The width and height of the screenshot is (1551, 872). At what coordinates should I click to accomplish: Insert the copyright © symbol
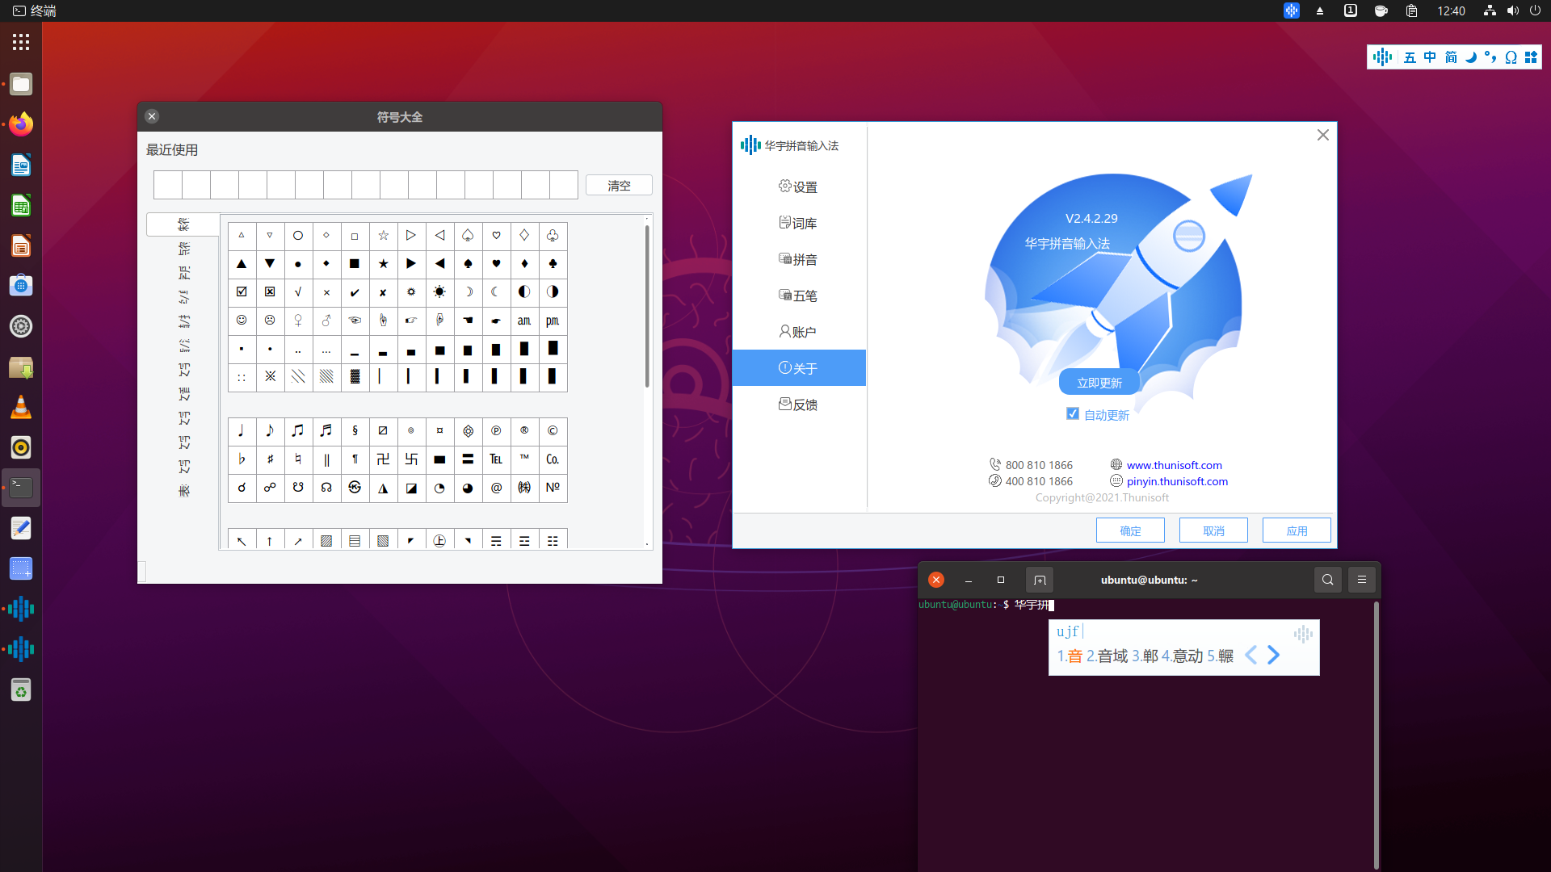(553, 431)
